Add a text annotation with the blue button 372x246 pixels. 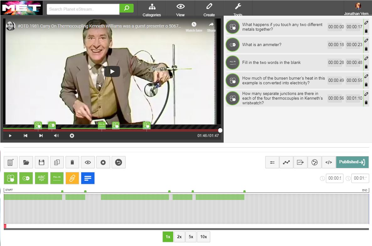[88, 178]
